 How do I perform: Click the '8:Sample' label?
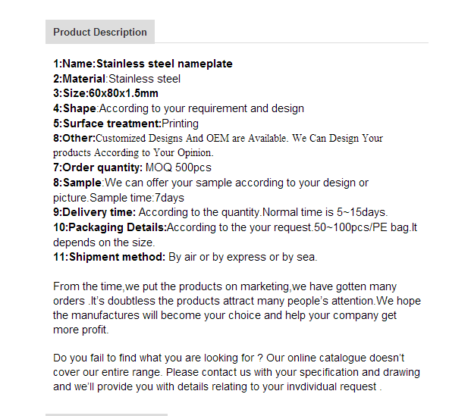(x=77, y=183)
